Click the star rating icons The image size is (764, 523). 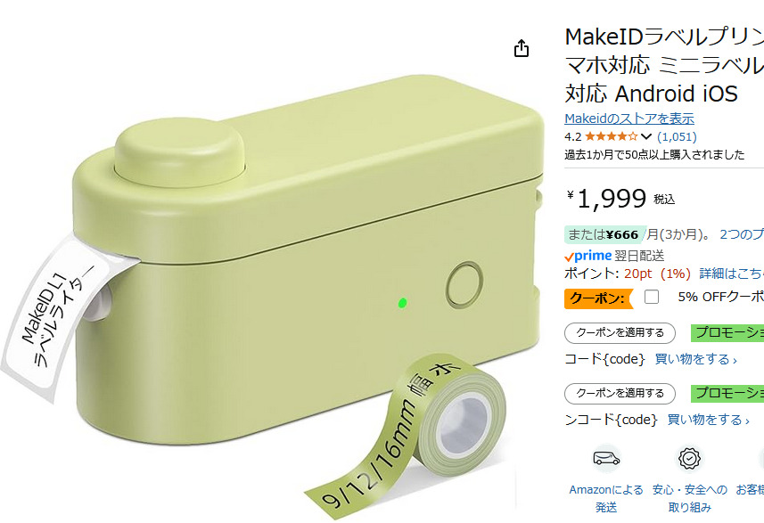pos(611,137)
